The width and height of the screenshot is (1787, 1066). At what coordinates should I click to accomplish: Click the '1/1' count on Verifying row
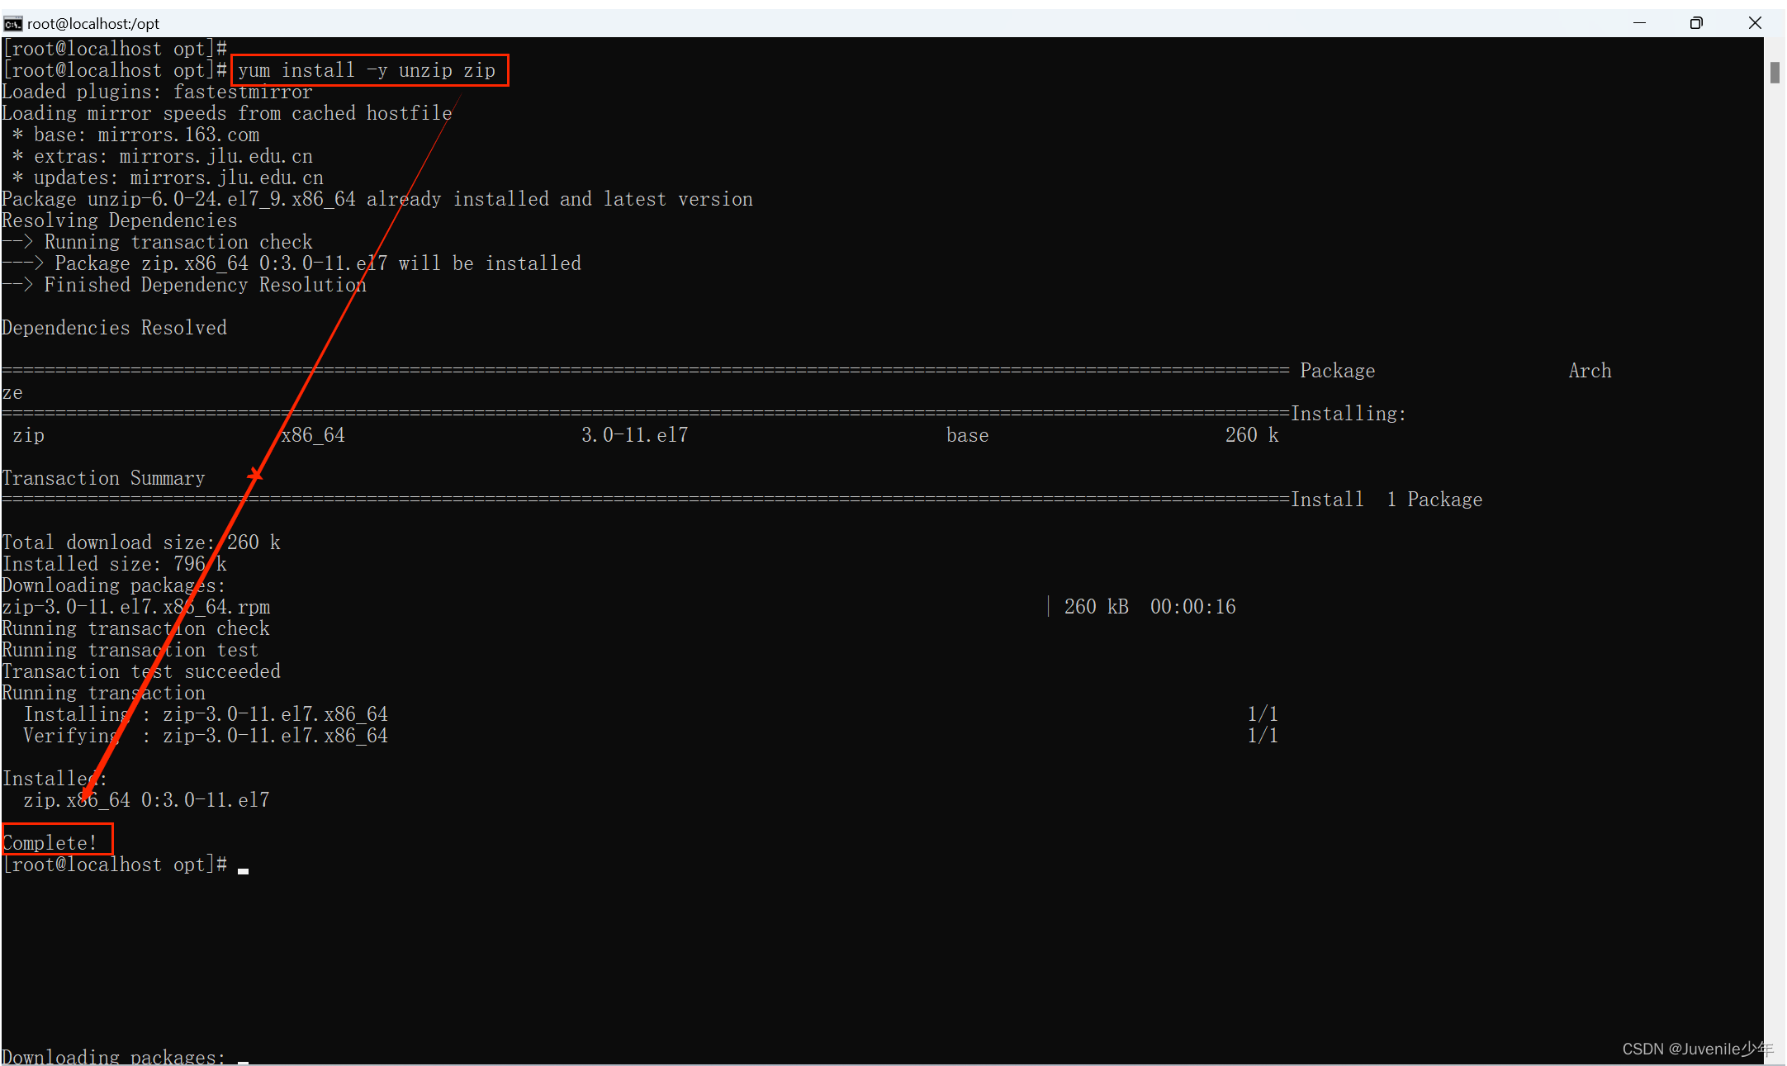(1263, 736)
